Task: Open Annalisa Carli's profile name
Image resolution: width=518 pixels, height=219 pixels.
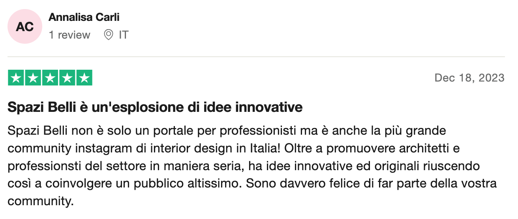Action: pyautogui.click(x=84, y=17)
